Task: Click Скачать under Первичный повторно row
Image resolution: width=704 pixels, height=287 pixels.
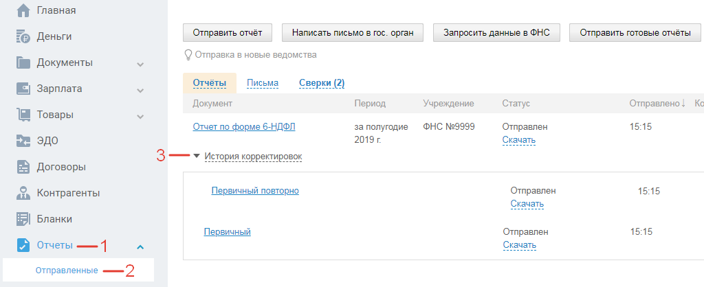Action: pyautogui.click(x=527, y=204)
